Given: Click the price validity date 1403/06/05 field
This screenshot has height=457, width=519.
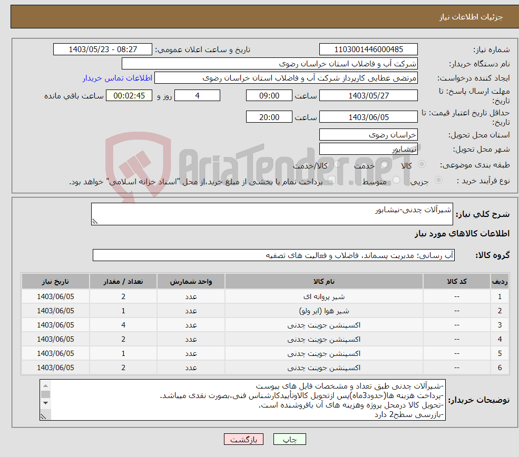Looking at the screenshot, I should point(368,117).
